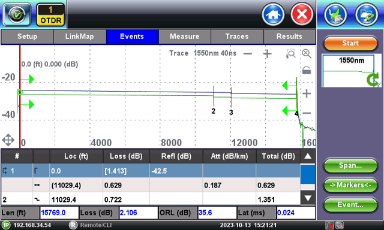Click the zoom-to-area magnifier icon

(x=290, y=53)
